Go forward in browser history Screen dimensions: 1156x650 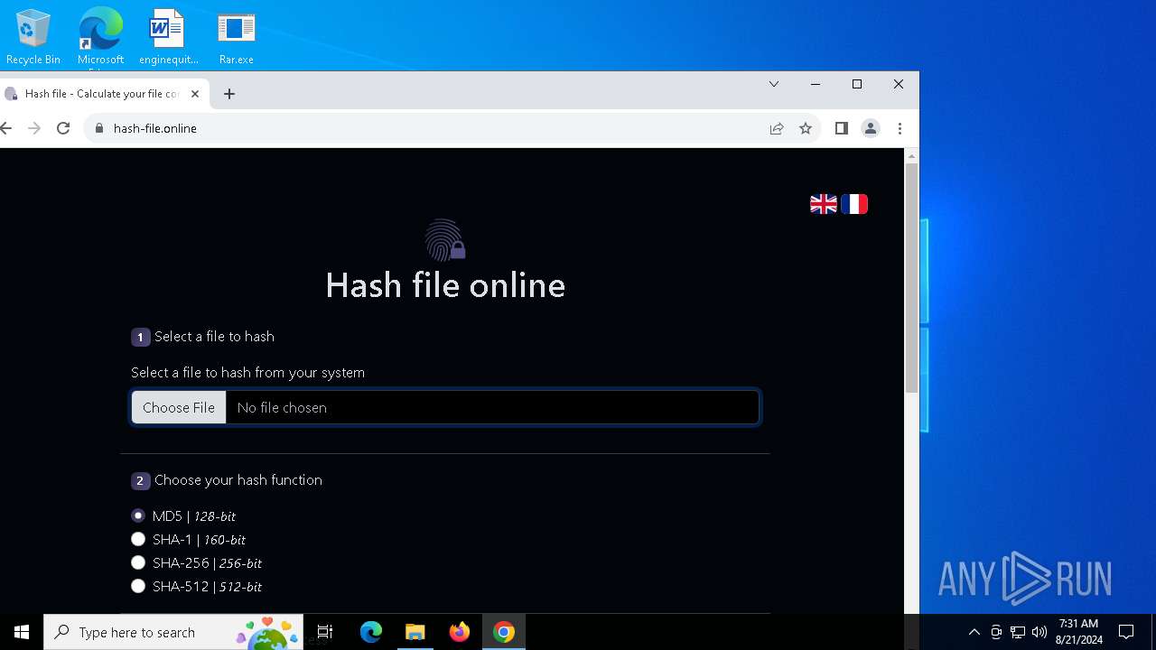click(34, 128)
